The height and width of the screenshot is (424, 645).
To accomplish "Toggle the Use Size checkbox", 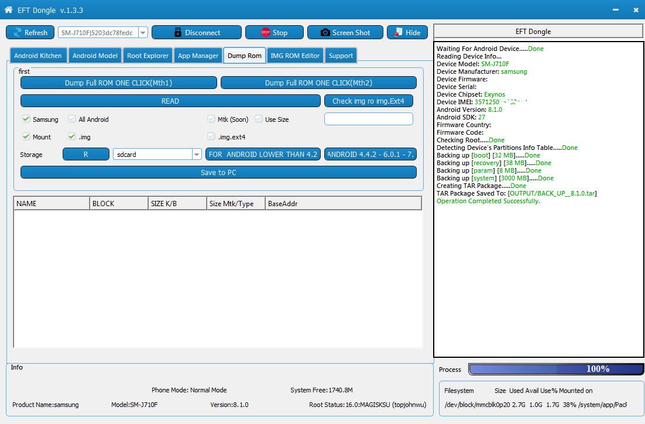I will [x=258, y=119].
